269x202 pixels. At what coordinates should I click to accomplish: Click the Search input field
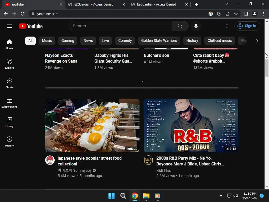point(120,26)
